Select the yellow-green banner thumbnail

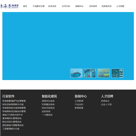click(x=104, y=73)
